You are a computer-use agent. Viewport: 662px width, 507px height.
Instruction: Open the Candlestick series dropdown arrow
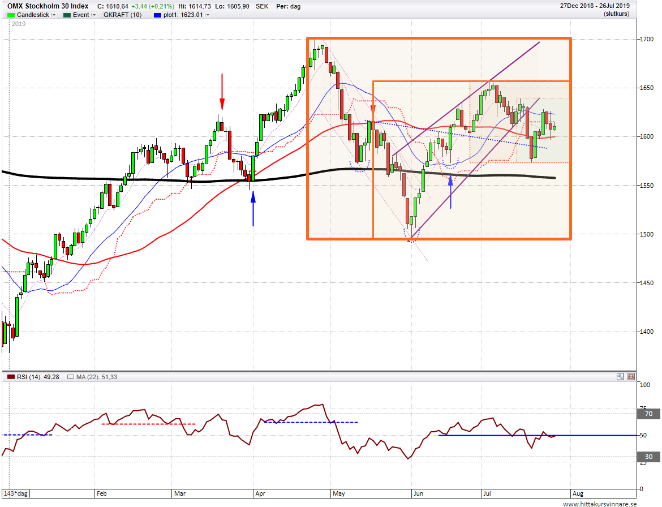[54, 15]
